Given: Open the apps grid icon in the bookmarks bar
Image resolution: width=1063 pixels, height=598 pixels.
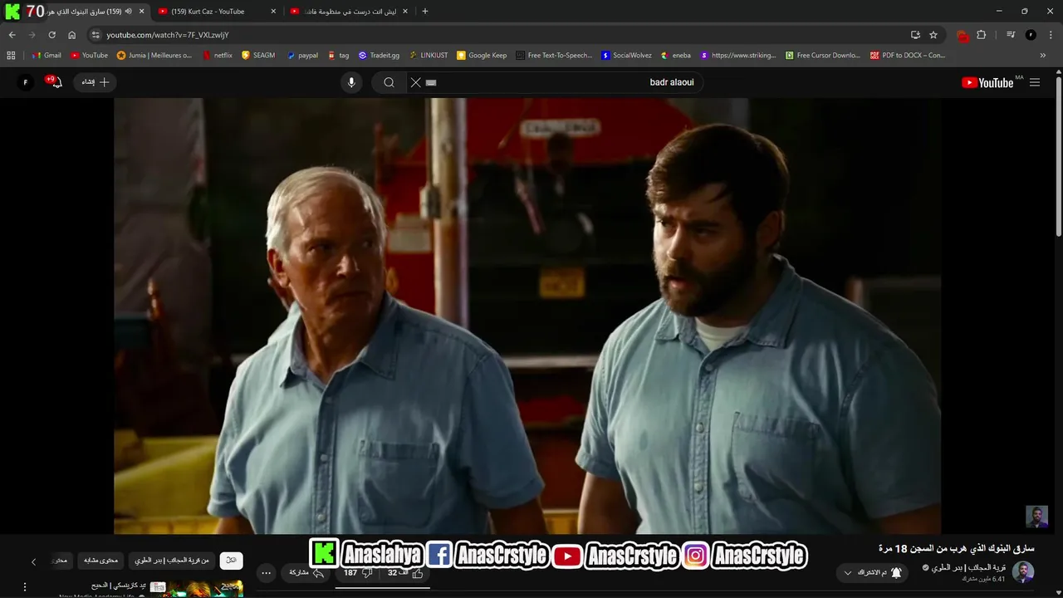Looking at the screenshot, I should tap(11, 56).
